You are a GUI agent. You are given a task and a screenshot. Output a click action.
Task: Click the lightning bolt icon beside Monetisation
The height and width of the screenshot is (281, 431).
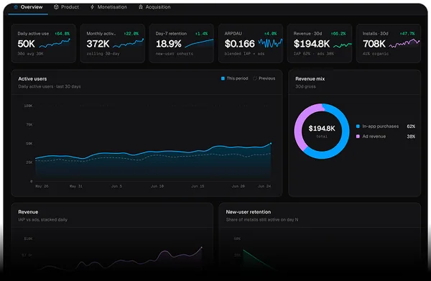(93, 7)
